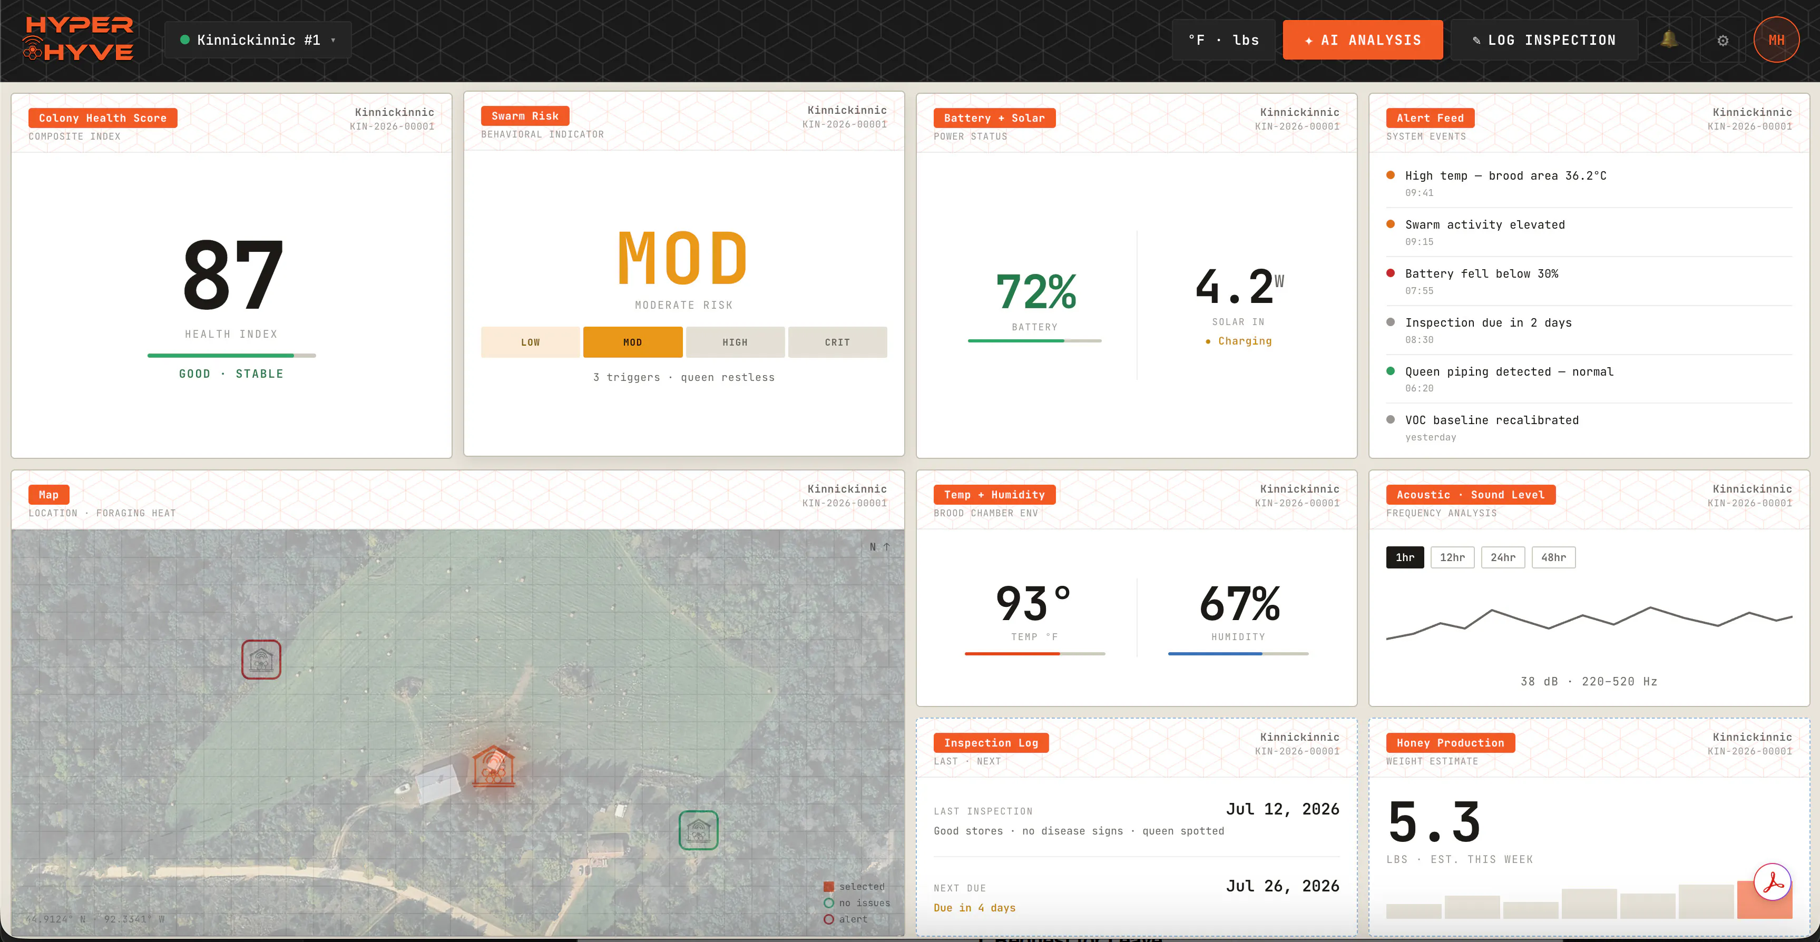
Task: Click the PDF export floating icon
Action: tap(1774, 882)
